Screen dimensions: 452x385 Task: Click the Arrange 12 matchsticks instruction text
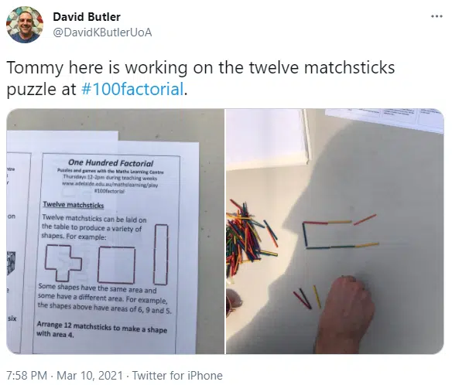pos(101,329)
